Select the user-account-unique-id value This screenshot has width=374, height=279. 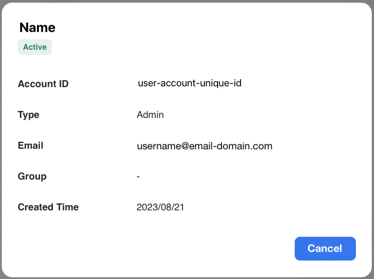click(189, 83)
